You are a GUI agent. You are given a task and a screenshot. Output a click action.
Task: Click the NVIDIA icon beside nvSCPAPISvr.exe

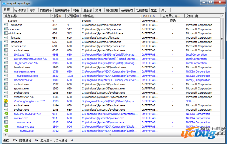tap(6, 114)
